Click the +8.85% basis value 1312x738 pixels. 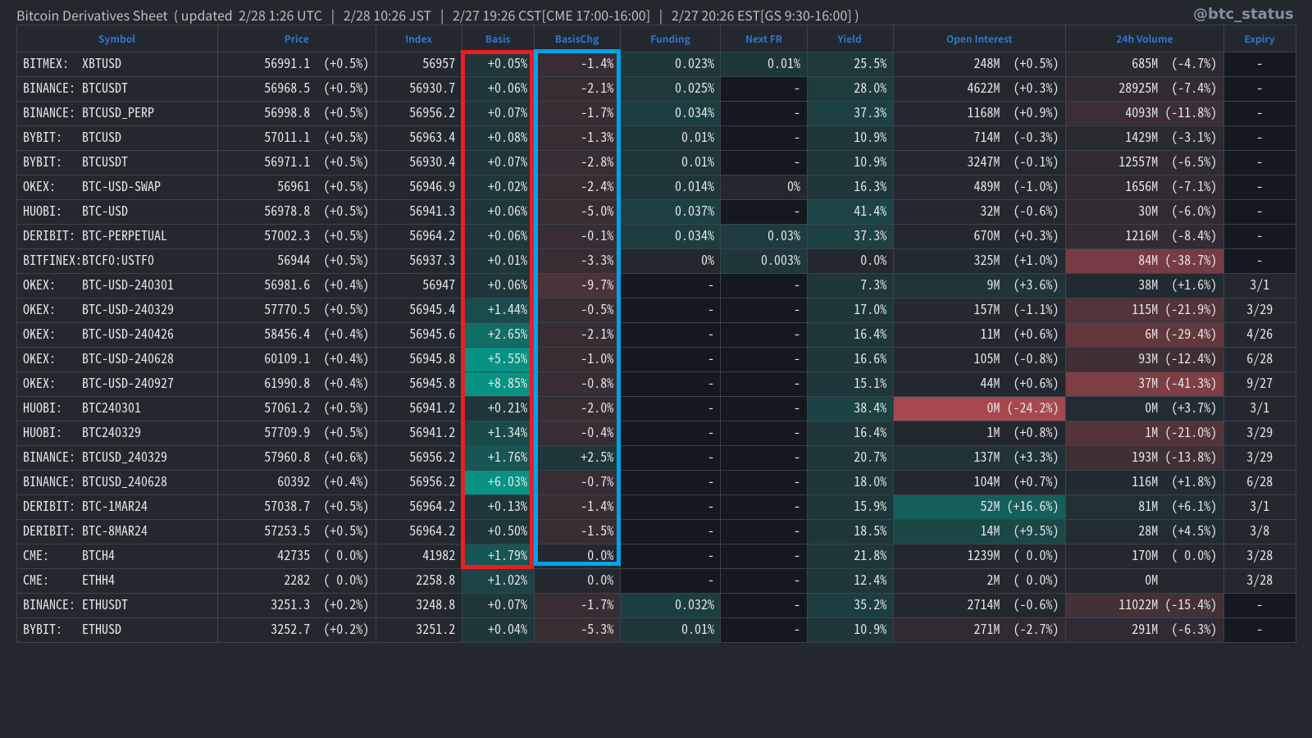coord(508,384)
